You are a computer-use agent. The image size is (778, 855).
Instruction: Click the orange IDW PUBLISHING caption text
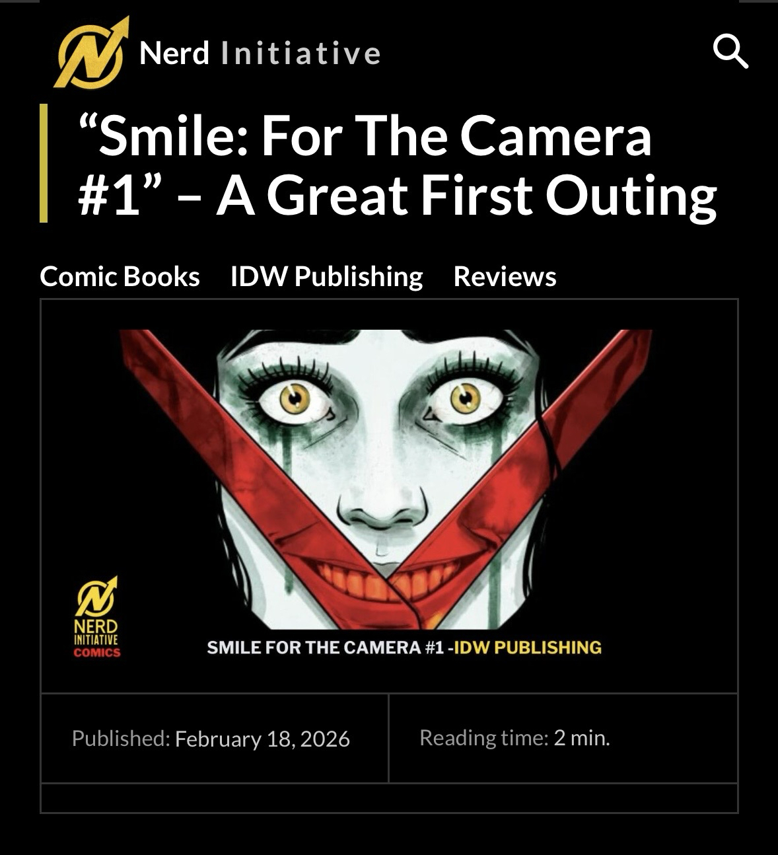point(528,648)
